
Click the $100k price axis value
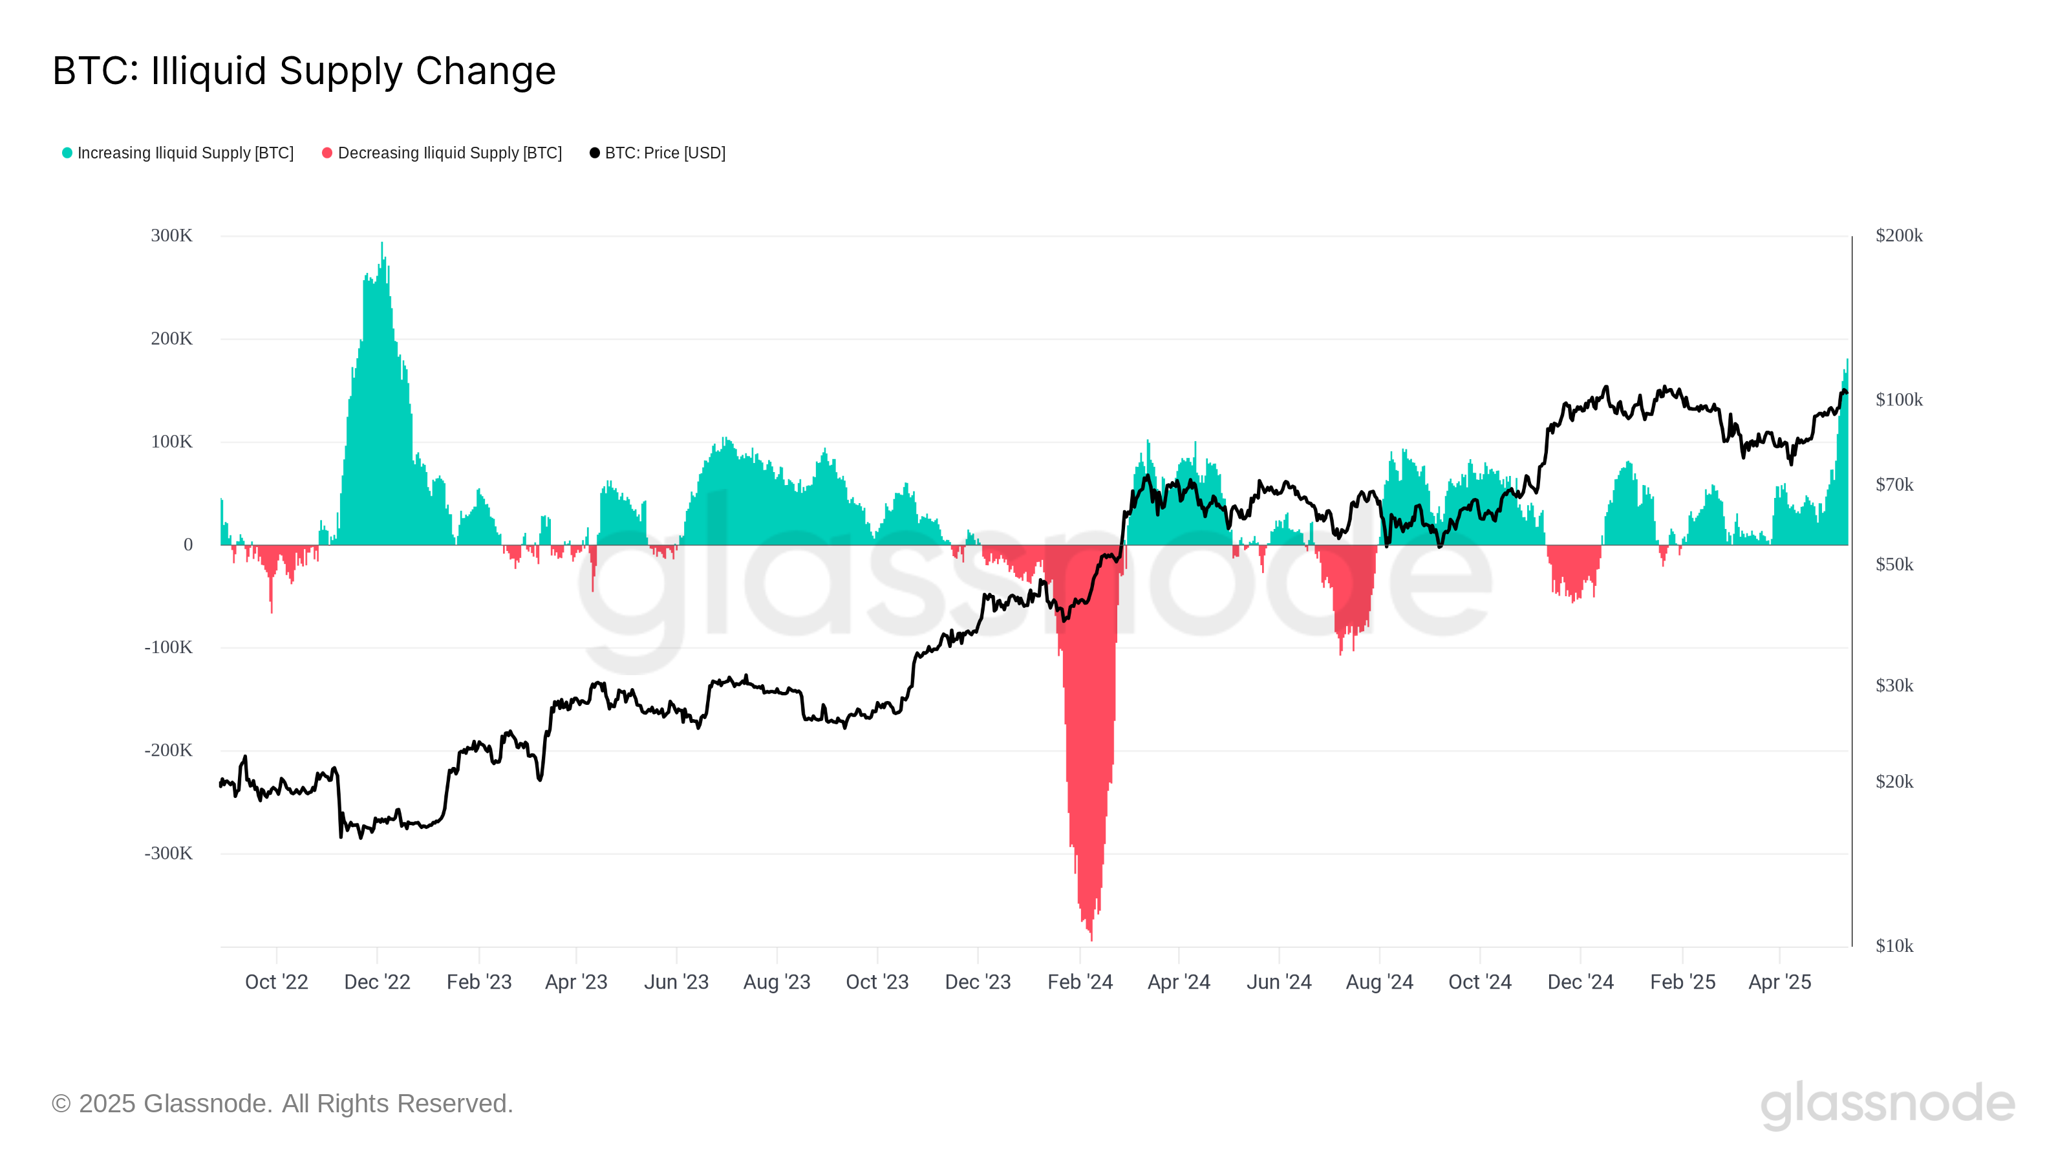pyautogui.click(x=1899, y=399)
